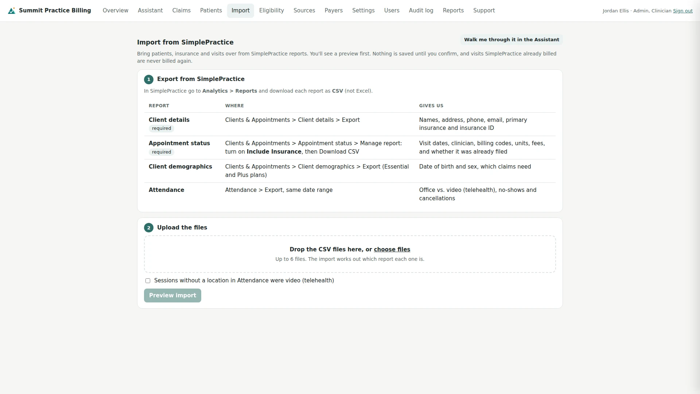This screenshot has height=394, width=700.
Task: Navigate to Patients
Action: (211, 11)
